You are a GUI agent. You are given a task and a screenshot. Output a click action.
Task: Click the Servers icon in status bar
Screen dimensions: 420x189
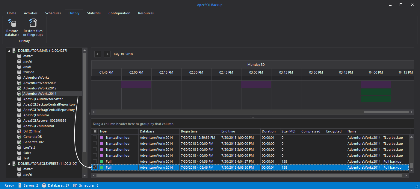coord(20,185)
